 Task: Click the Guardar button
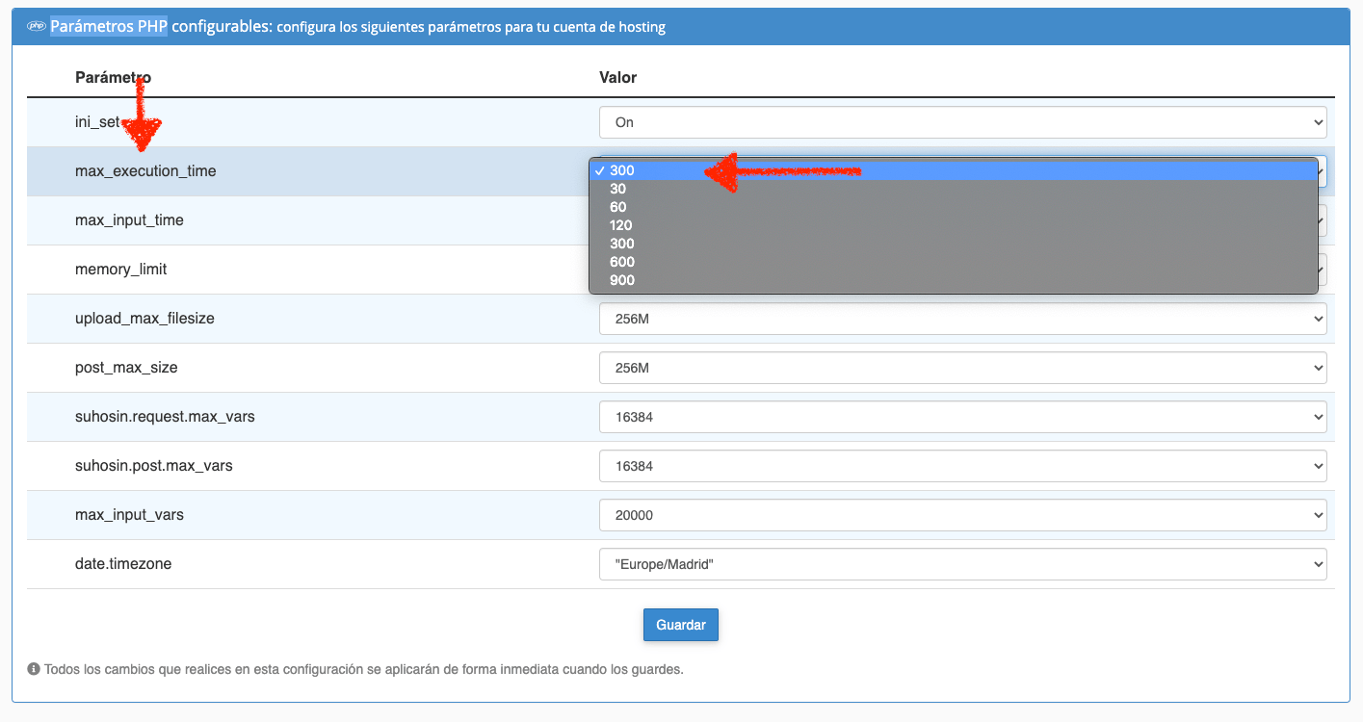tap(681, 625)
